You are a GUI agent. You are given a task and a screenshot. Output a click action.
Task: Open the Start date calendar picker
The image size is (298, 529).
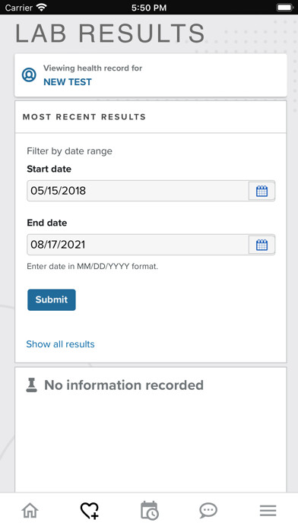262,191
